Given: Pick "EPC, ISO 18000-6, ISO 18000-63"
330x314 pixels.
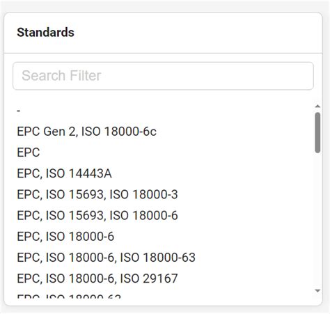Looking at the screenshot, I should 164,258.
